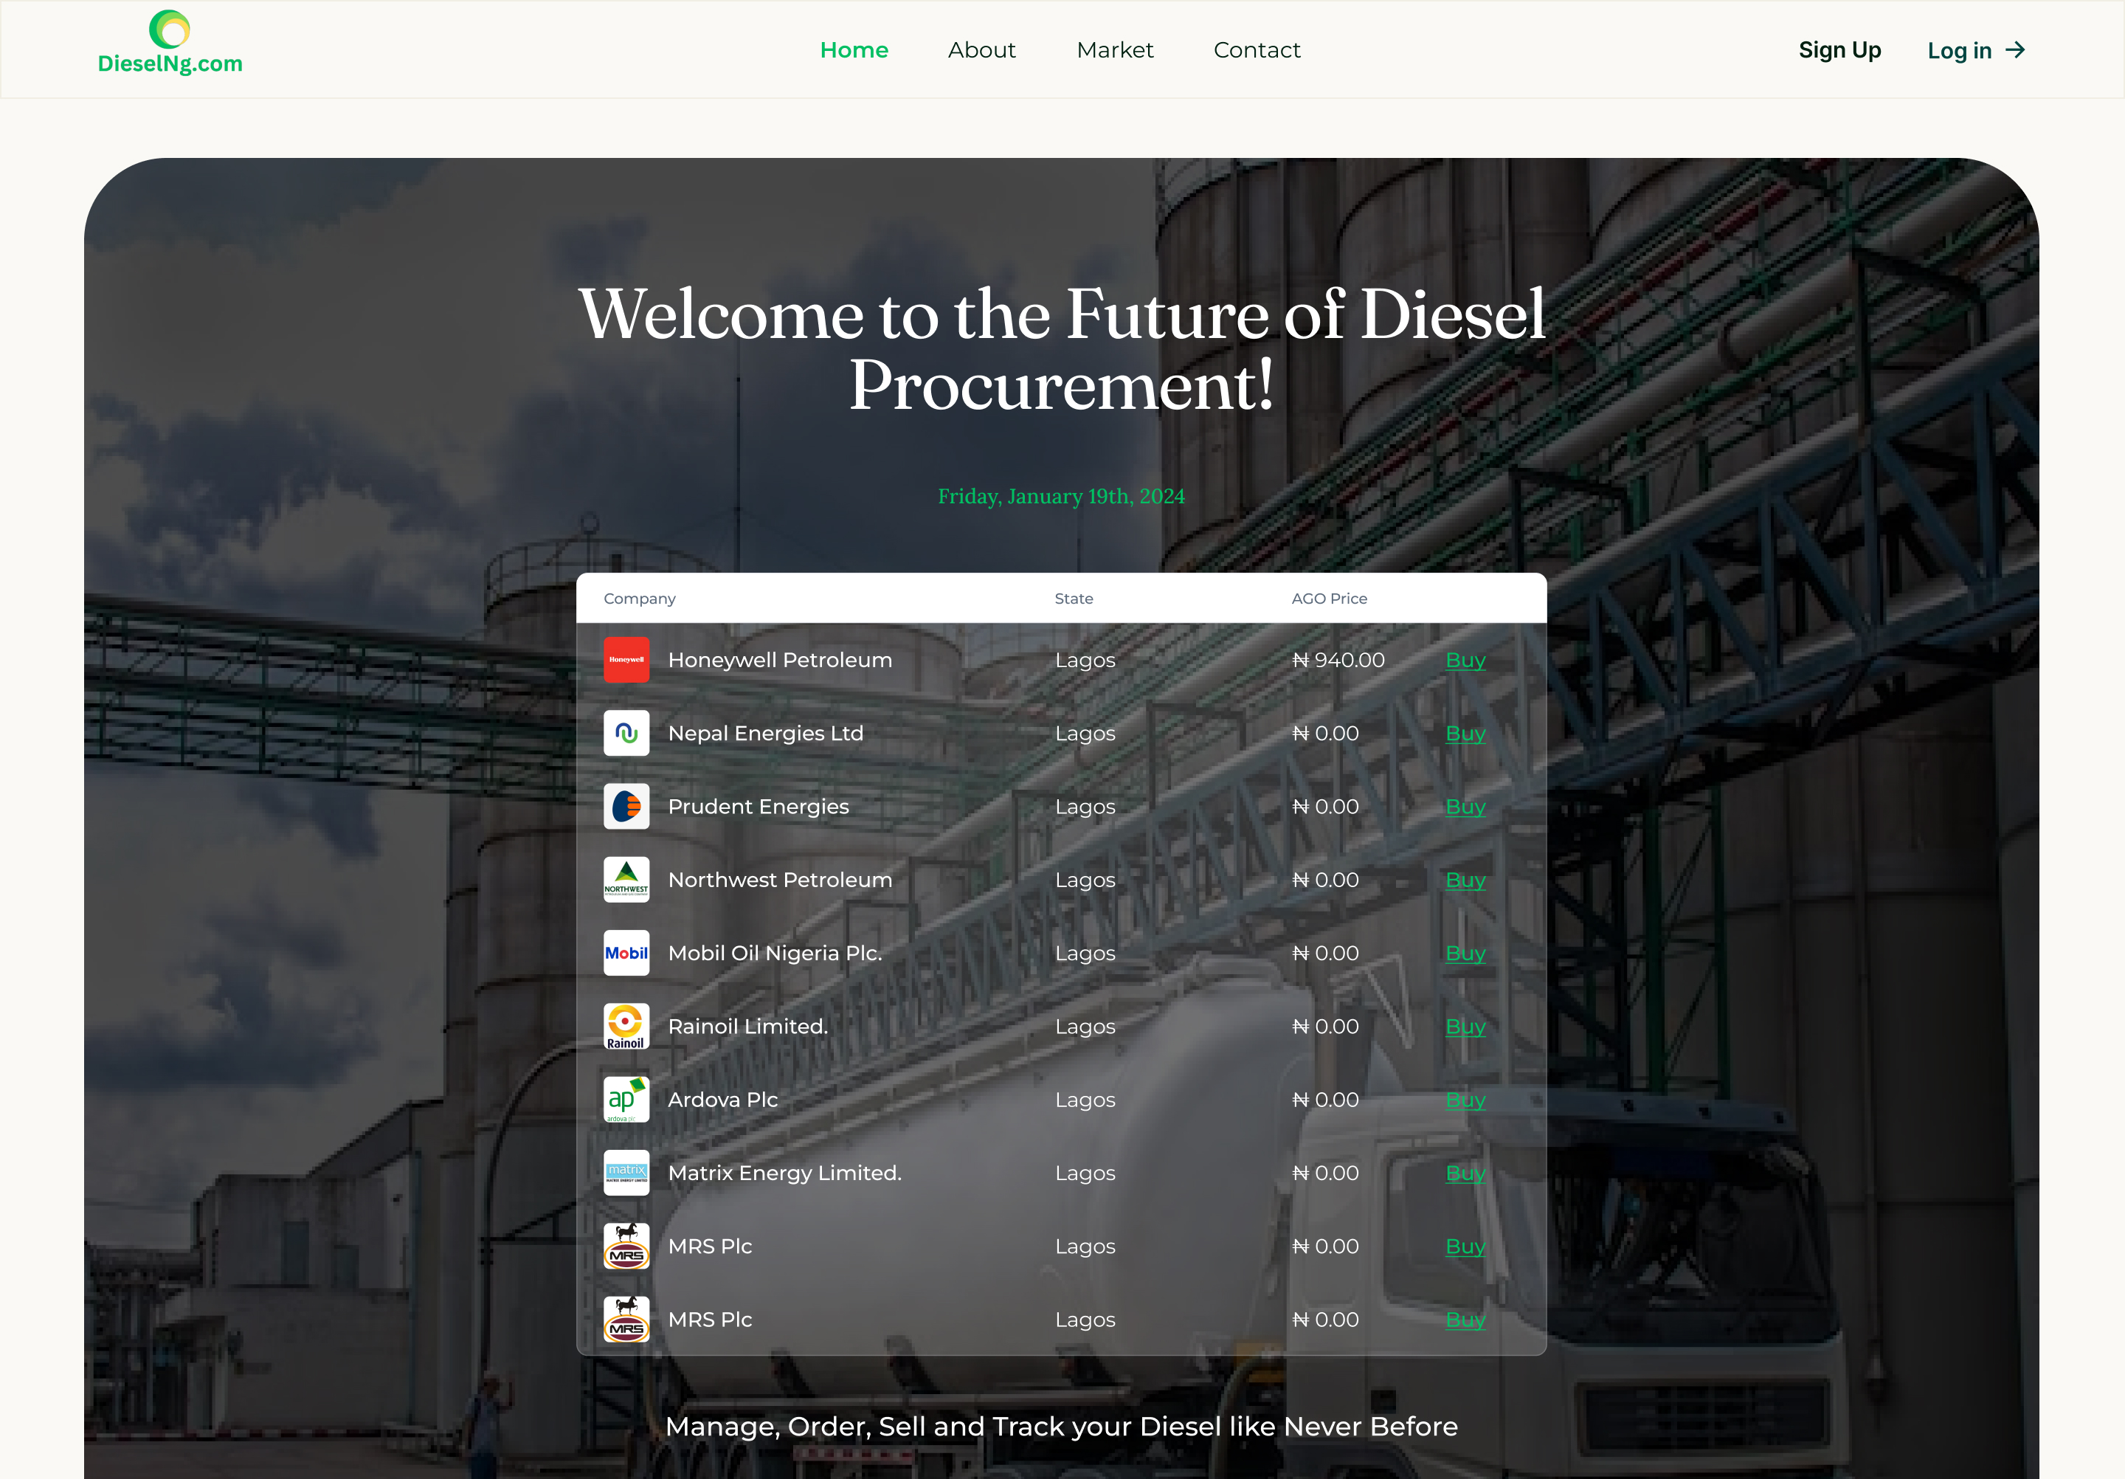2125x1479 pixels.
Task: Click the Sign Up button
Action: (1840, 50)
